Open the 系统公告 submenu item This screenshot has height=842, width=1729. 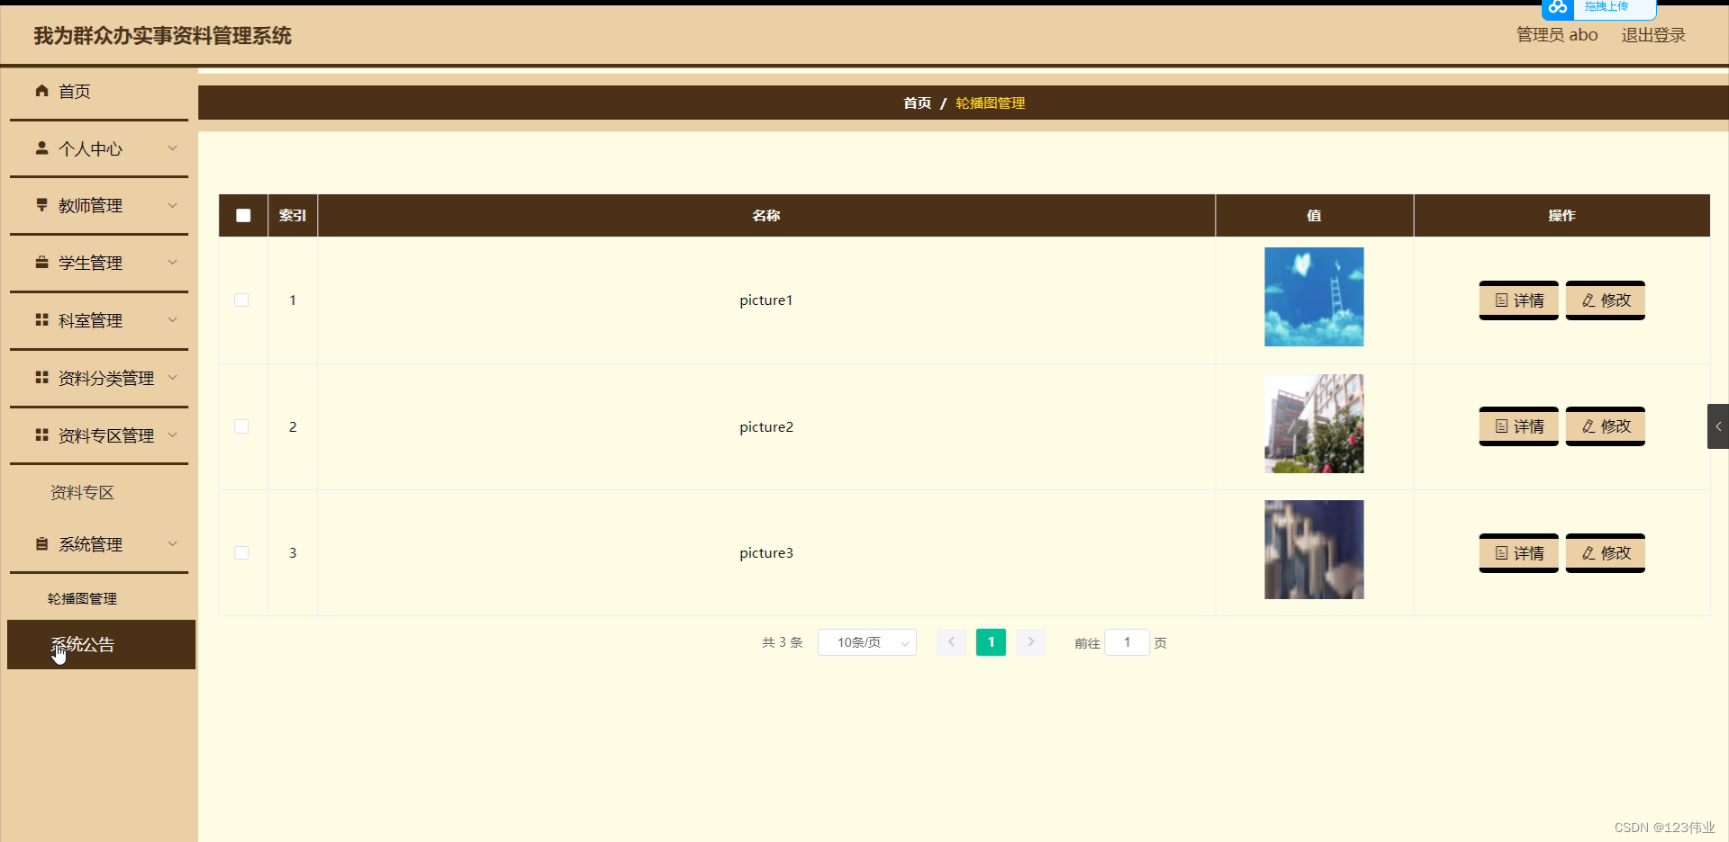(x=80, y=644)
